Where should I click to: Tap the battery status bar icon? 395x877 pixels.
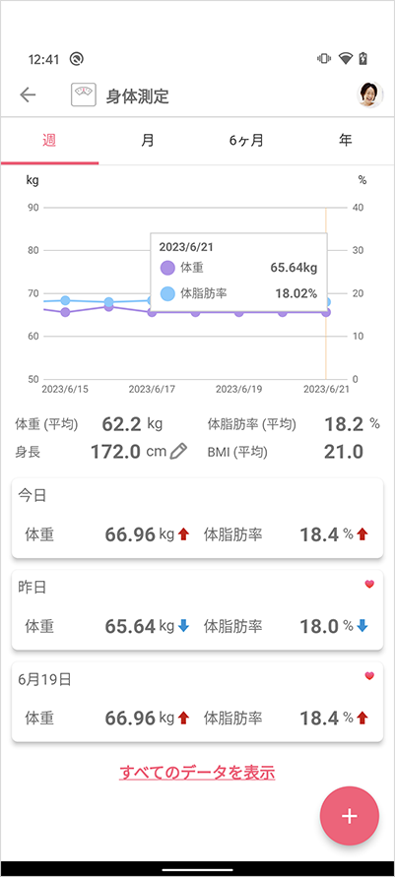(363, 59)
